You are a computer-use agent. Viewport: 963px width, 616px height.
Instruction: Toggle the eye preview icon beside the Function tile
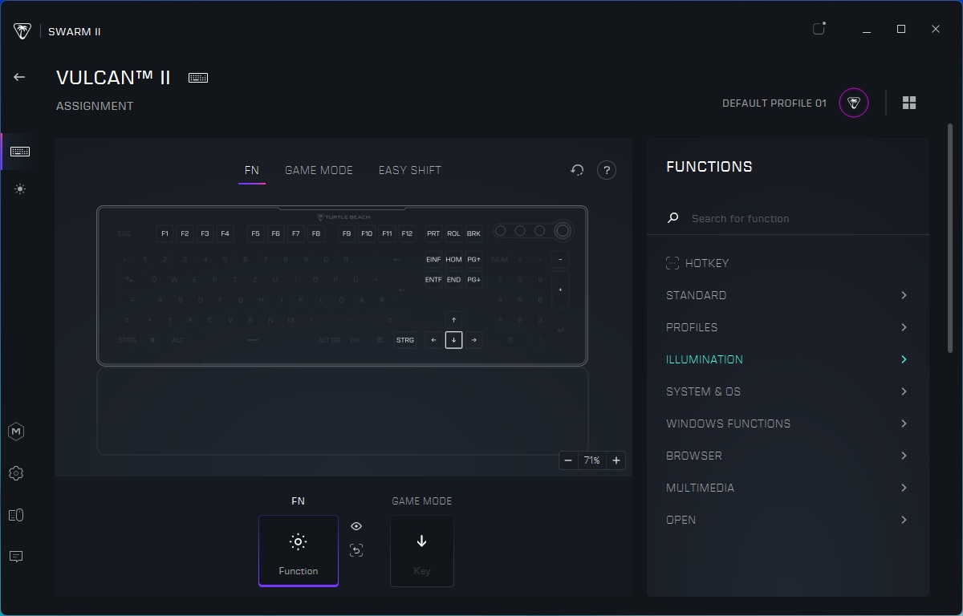[x=356, y=526]
